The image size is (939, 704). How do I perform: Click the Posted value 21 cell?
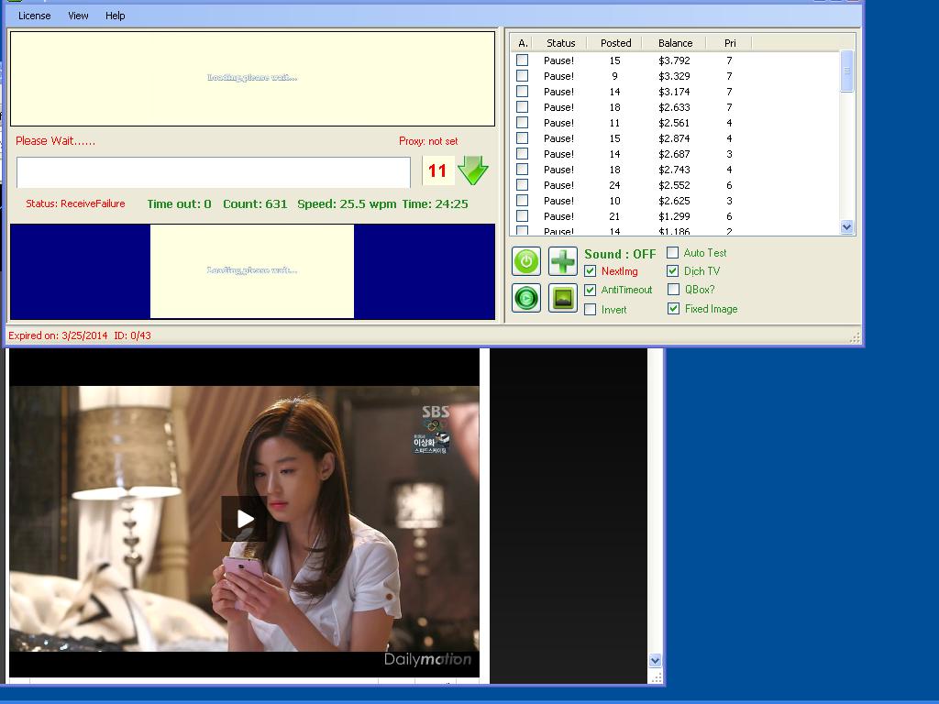(614, 216)
